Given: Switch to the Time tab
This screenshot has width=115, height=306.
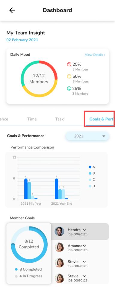Looking at the screenshot, I should (32, 119).
